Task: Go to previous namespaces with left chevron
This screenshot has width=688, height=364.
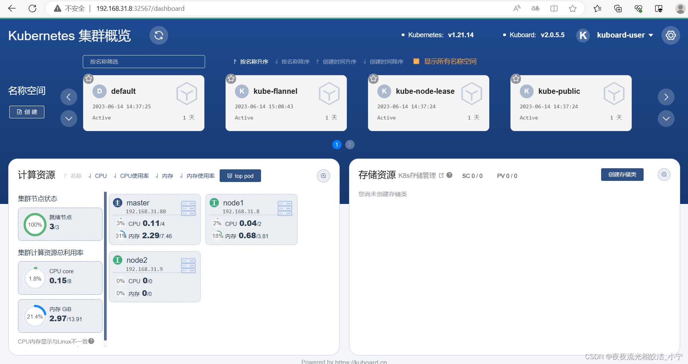Action: pos(69,97)
